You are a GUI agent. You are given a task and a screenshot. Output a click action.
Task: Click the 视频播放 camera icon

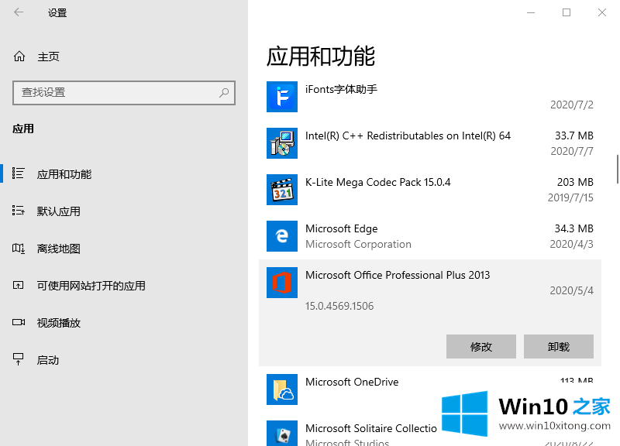coord(19,322)
